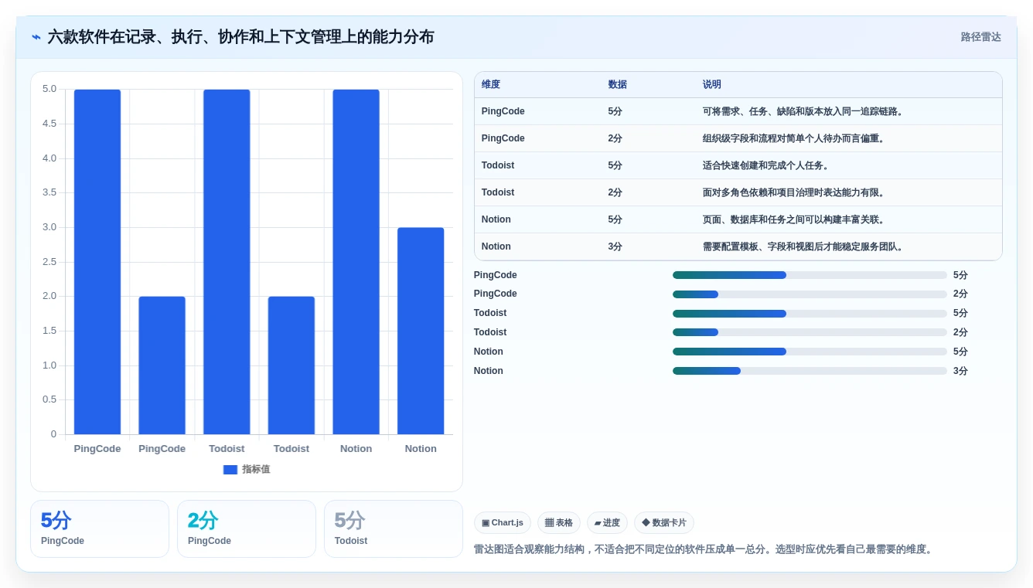
Task: Click the 维度 column header
Action: click(491, 85)
